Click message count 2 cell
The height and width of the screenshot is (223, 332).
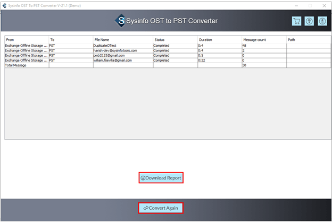click(x=264, y=50)
